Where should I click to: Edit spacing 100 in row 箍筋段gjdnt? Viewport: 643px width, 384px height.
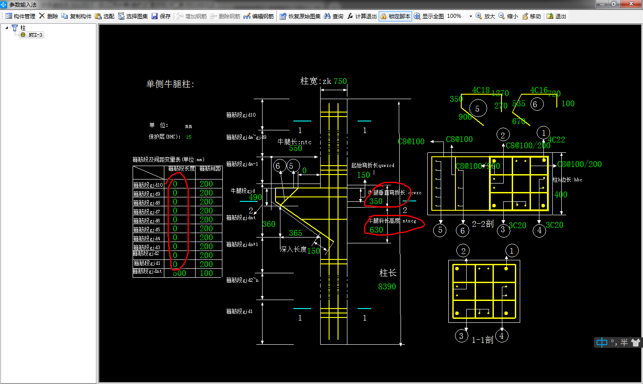click(206, 273)
